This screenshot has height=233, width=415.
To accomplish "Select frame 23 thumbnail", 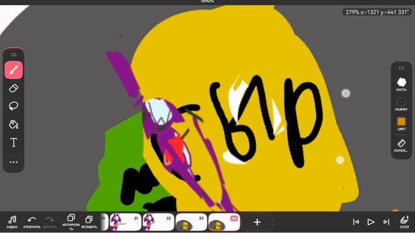I will (191, 222).
